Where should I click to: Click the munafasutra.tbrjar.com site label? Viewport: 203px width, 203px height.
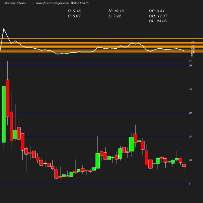coord(52,3)
